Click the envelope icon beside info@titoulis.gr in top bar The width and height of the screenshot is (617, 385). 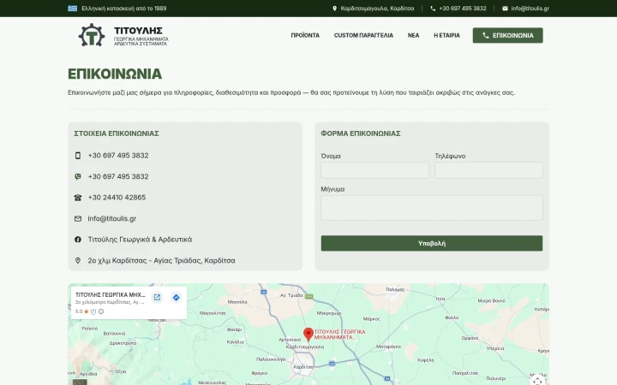point(505,9)
